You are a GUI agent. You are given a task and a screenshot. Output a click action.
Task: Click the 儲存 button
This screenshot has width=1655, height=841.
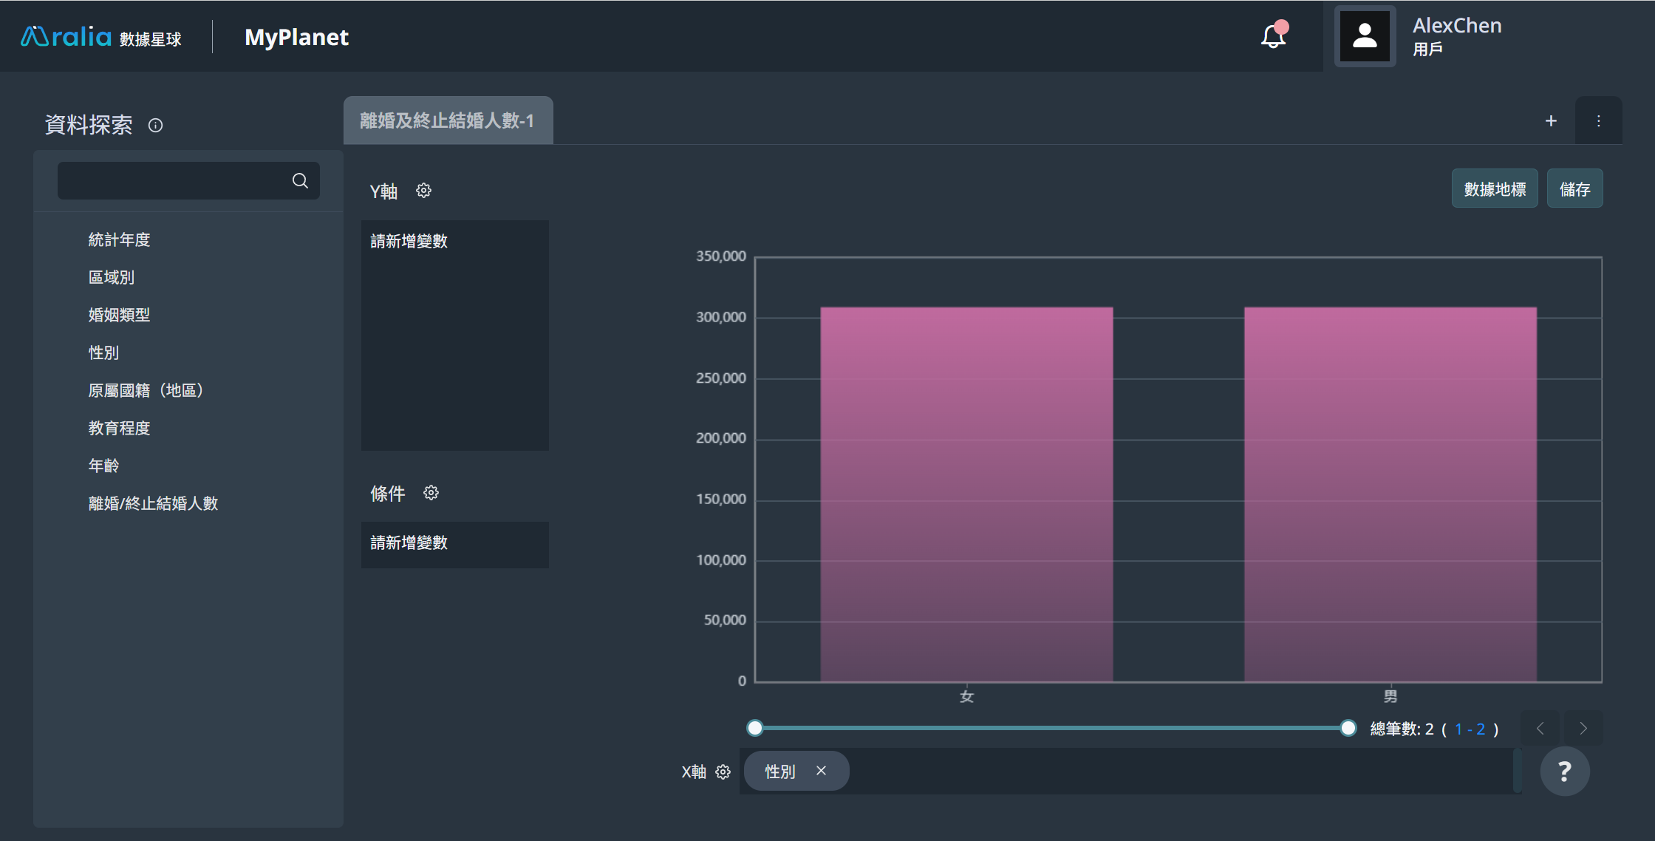pyautogui.click(x=1574, y=188)
